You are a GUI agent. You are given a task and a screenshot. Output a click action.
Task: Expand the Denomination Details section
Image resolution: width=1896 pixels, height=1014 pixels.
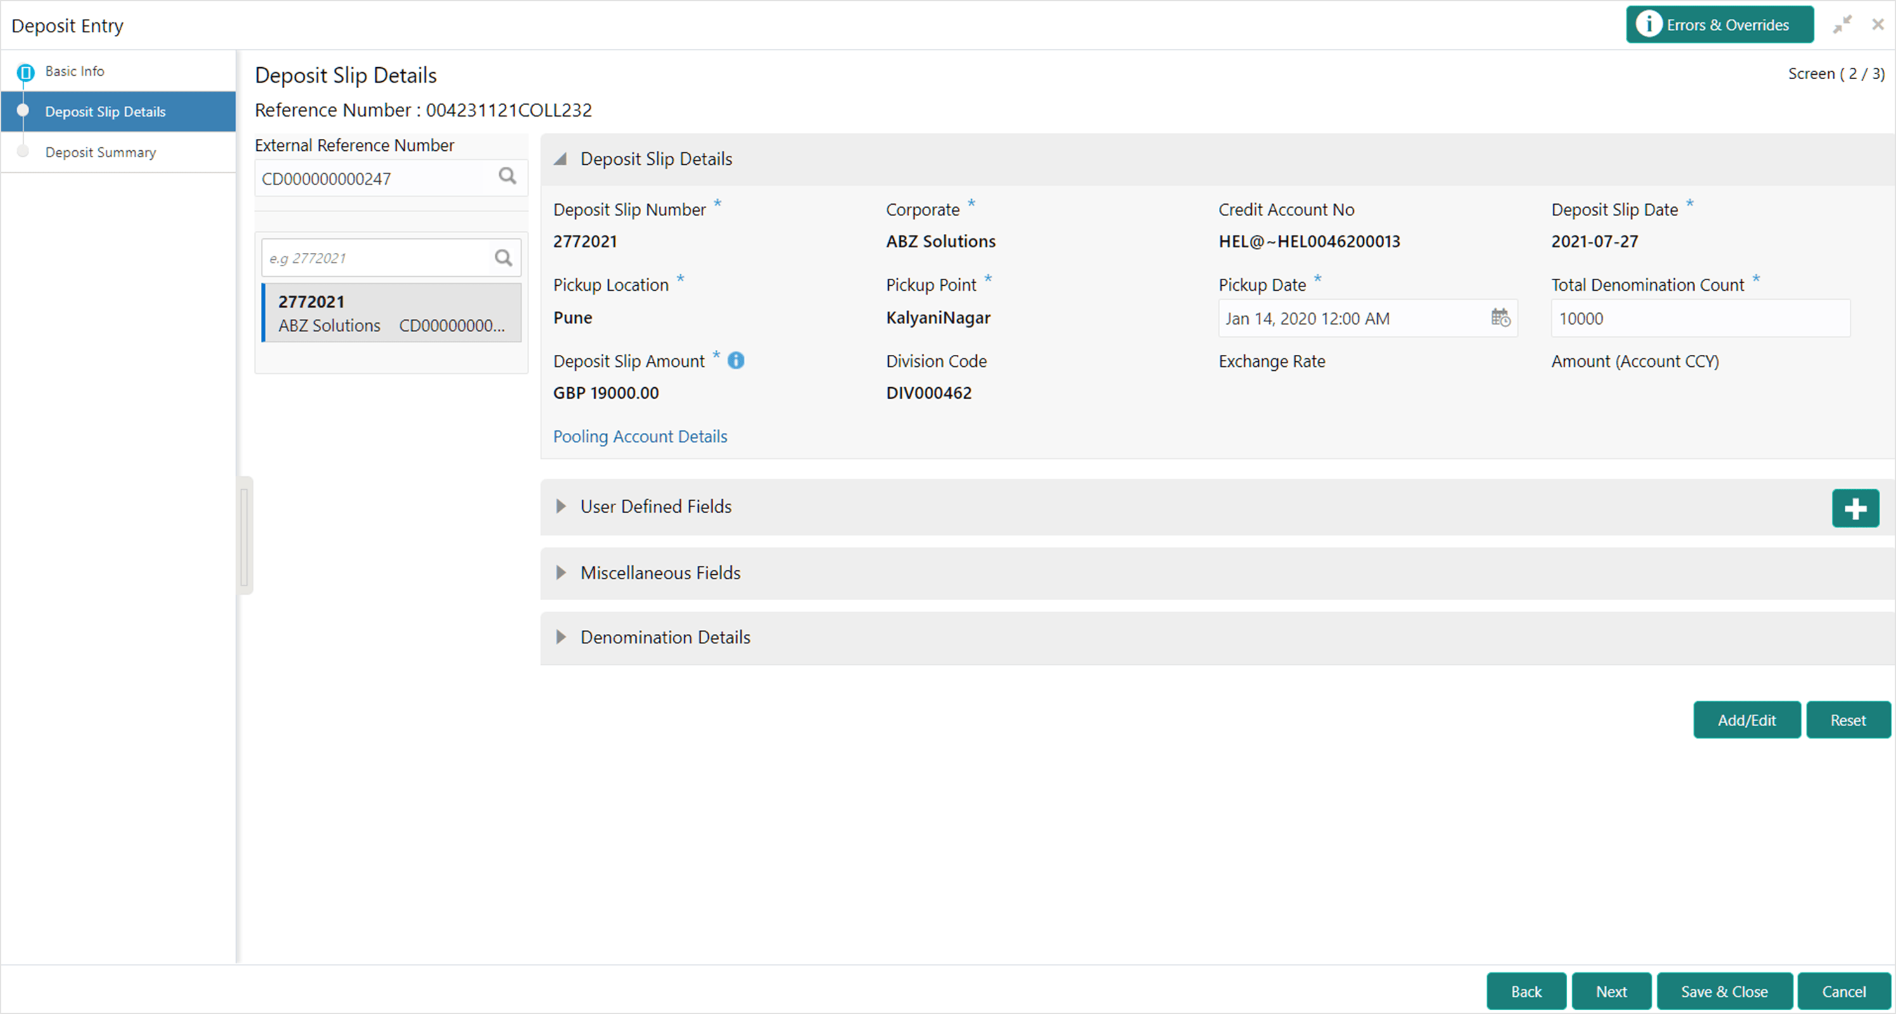[x=561, y=637]
